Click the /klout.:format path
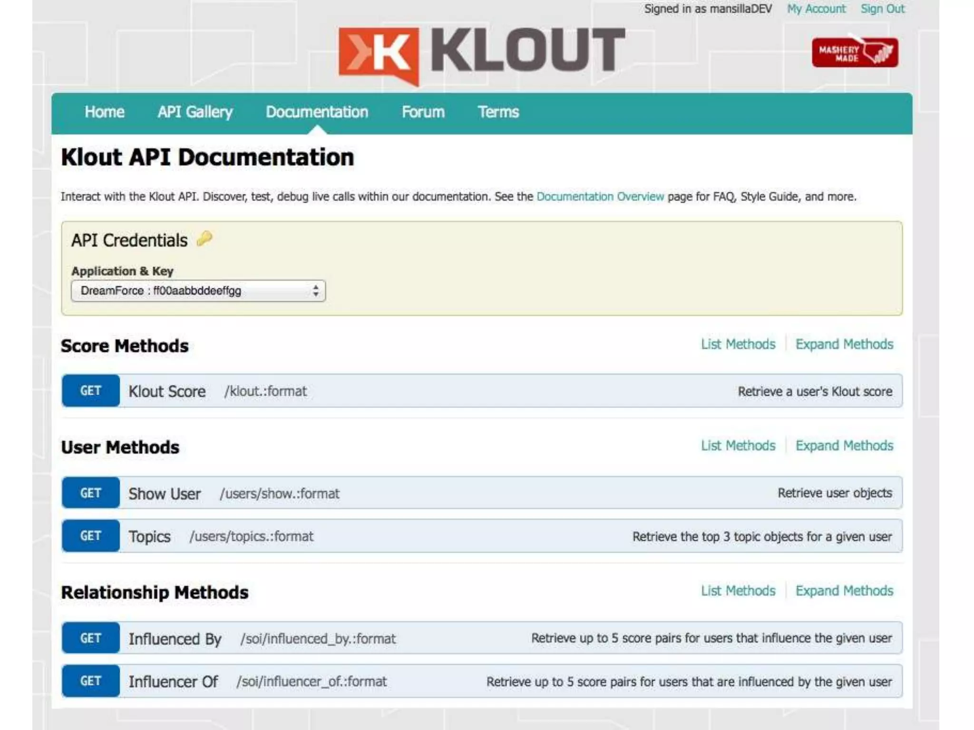The height and width of the screenshot is (730, 974). [265, 391]
